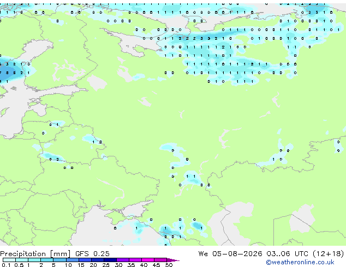Pick the 15–20 mm legend swatch
The height and width of the screenshot is (267, 346).
(x=85, y=260)
